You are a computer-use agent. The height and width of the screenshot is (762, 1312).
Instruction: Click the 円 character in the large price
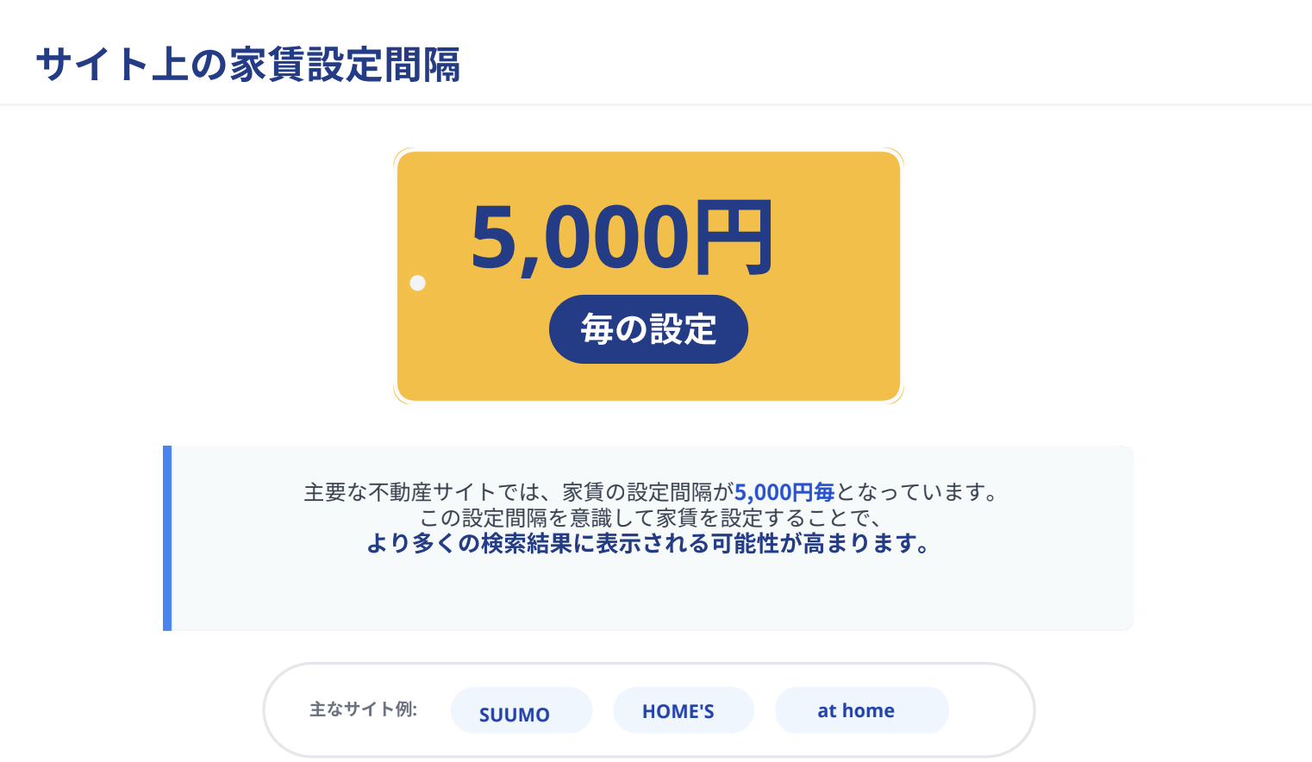[734, 238]
